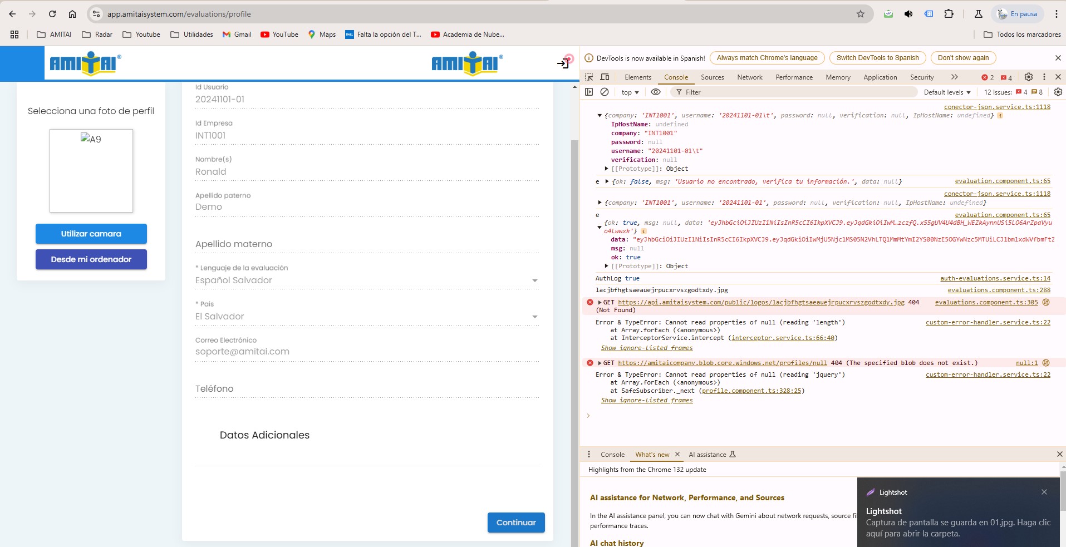Image resolution: width=1066 pixels, height=547 pixels.
Task: Clear the console with the ban icon
Action: click(605, 92)
